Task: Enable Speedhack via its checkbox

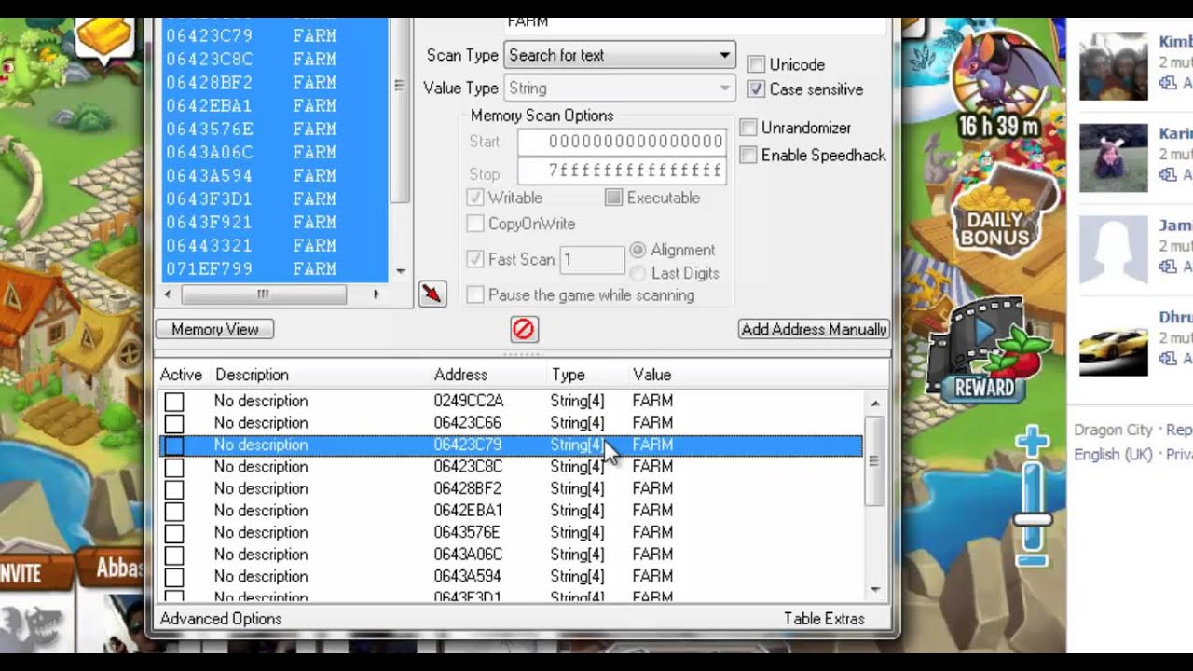Action: (x=748, y=155)
